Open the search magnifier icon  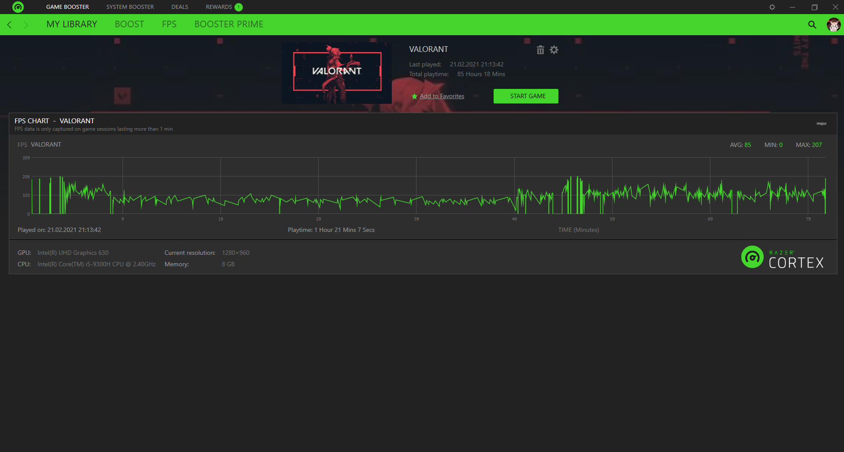(812, 25)
